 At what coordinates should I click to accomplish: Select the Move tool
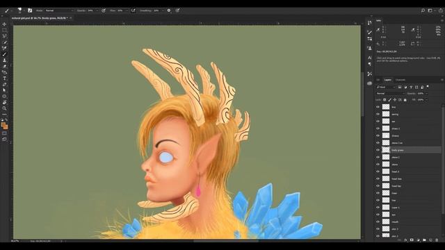tap(4, 24)
